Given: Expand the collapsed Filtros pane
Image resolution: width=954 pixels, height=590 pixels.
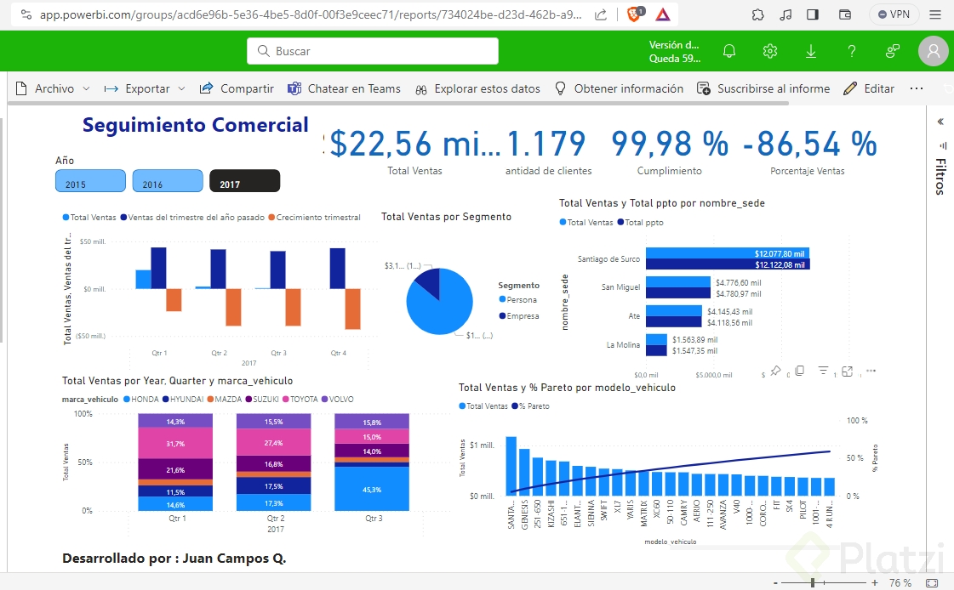Looking at the screenshot, I should pyautogui.click(x=940, y=122).
